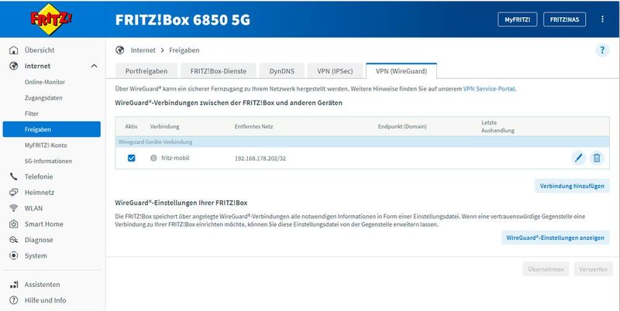Image resolution: width=620 pixels, height=311 pixels.
Task: Switch to the VPN (IPSec) tab
Action: 335,71
